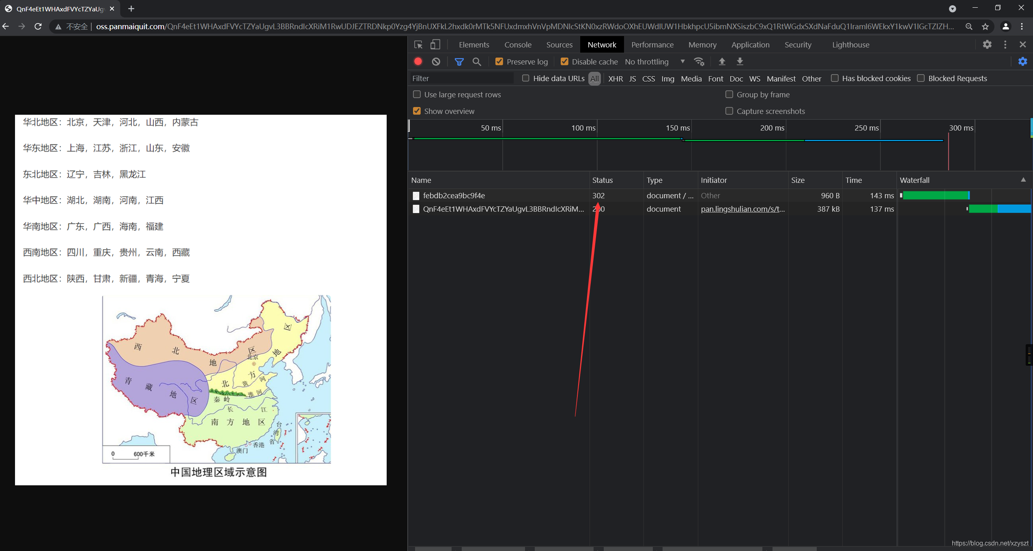
Task: Open network conditions wifi icon
Action: (699, 62)
